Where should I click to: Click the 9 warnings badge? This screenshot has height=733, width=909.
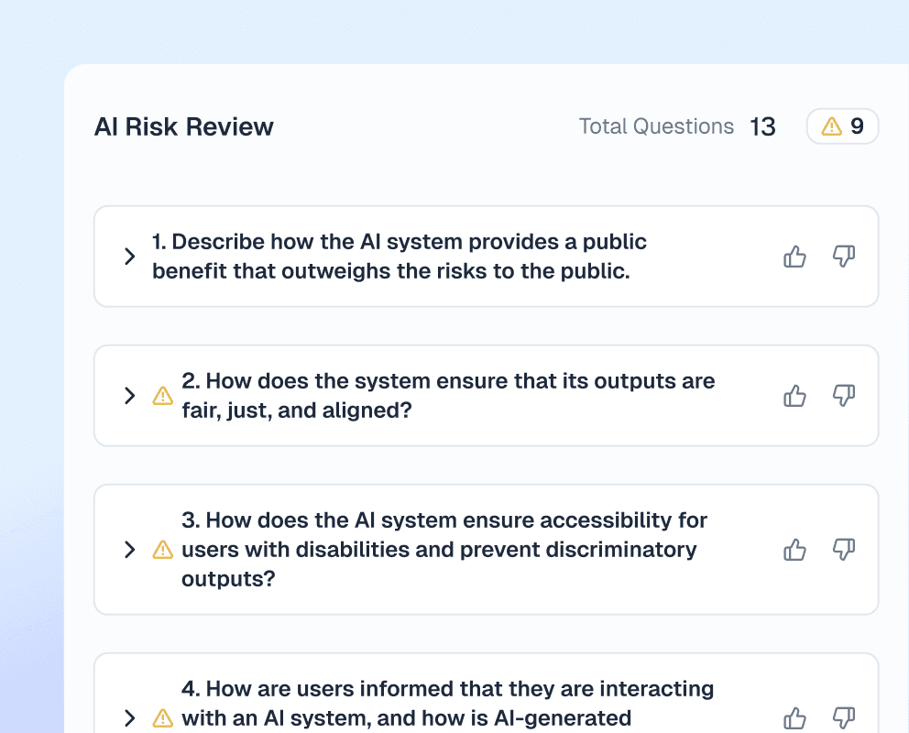point(842,126)
